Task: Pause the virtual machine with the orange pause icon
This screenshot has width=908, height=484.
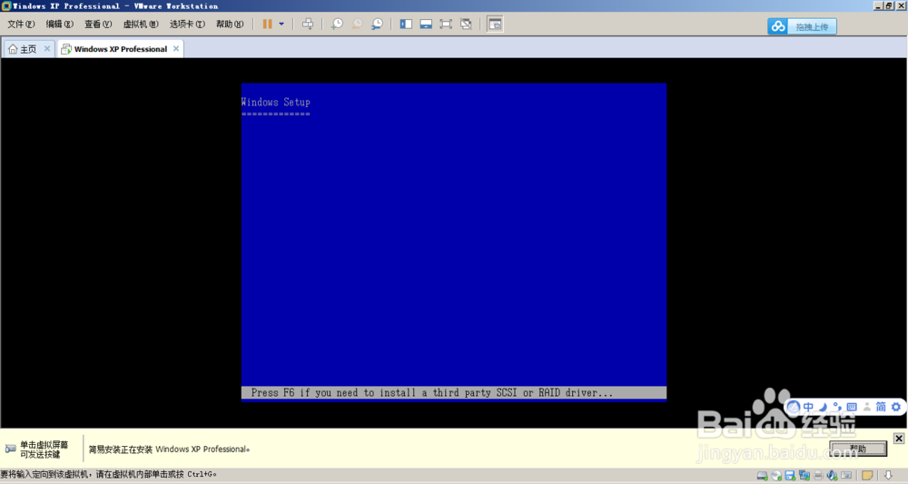Action: point(267,25)
